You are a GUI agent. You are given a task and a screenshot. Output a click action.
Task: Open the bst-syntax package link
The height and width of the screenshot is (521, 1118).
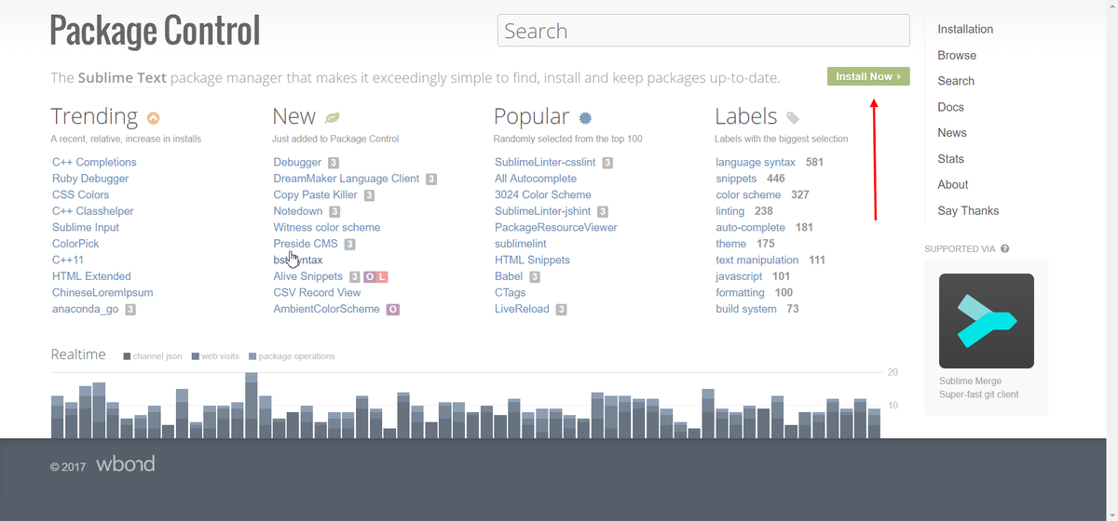tap(298, 260)
